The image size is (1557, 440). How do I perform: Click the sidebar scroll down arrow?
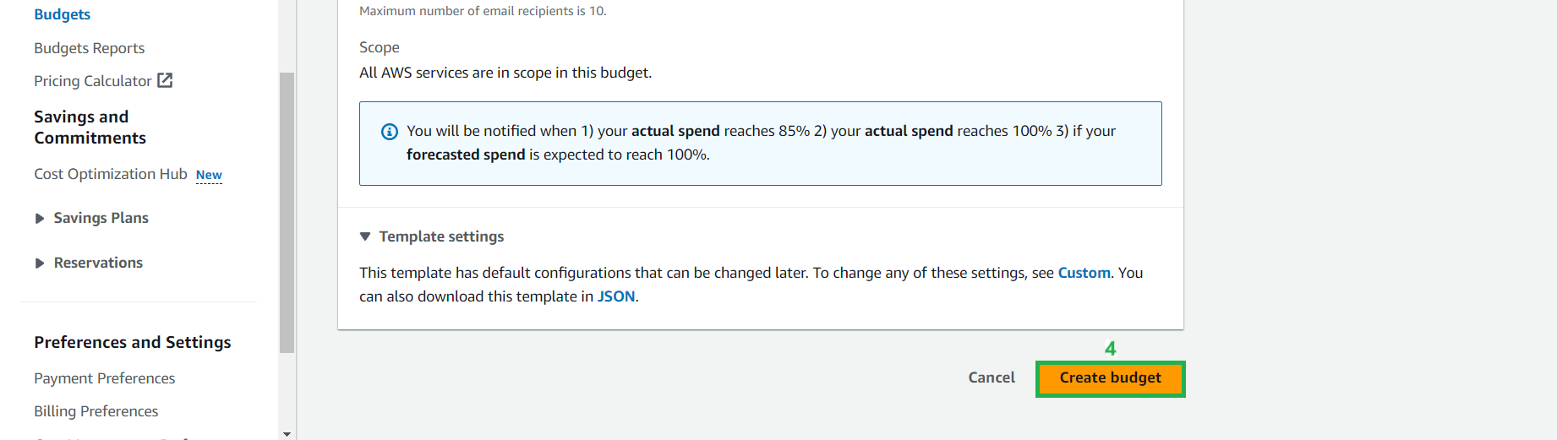287,434
